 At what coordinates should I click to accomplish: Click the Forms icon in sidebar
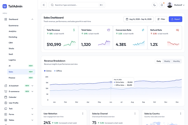click(x=6, y=114)
